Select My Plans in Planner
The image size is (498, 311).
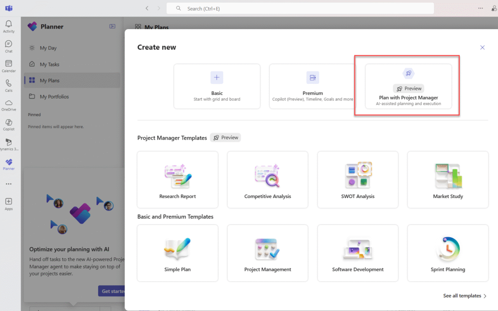point(72,80)
